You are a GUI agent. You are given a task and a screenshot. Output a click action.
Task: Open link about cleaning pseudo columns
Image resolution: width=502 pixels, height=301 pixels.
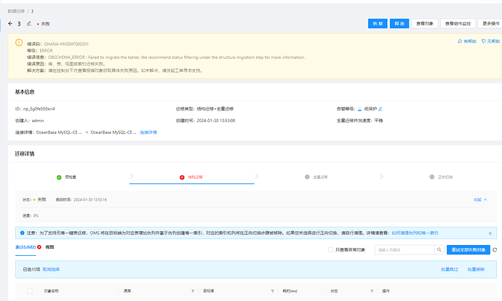(x=415, y=233)
